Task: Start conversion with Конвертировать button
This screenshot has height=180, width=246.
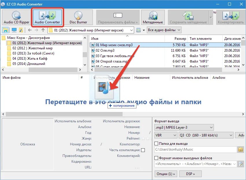Action: click(x=231, y=17)
